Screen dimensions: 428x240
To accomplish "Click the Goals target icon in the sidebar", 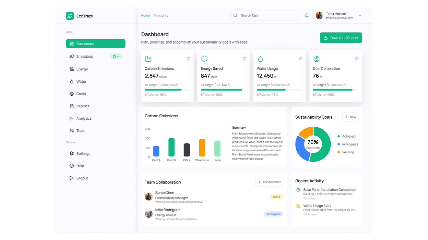I will tap(72, 94).
